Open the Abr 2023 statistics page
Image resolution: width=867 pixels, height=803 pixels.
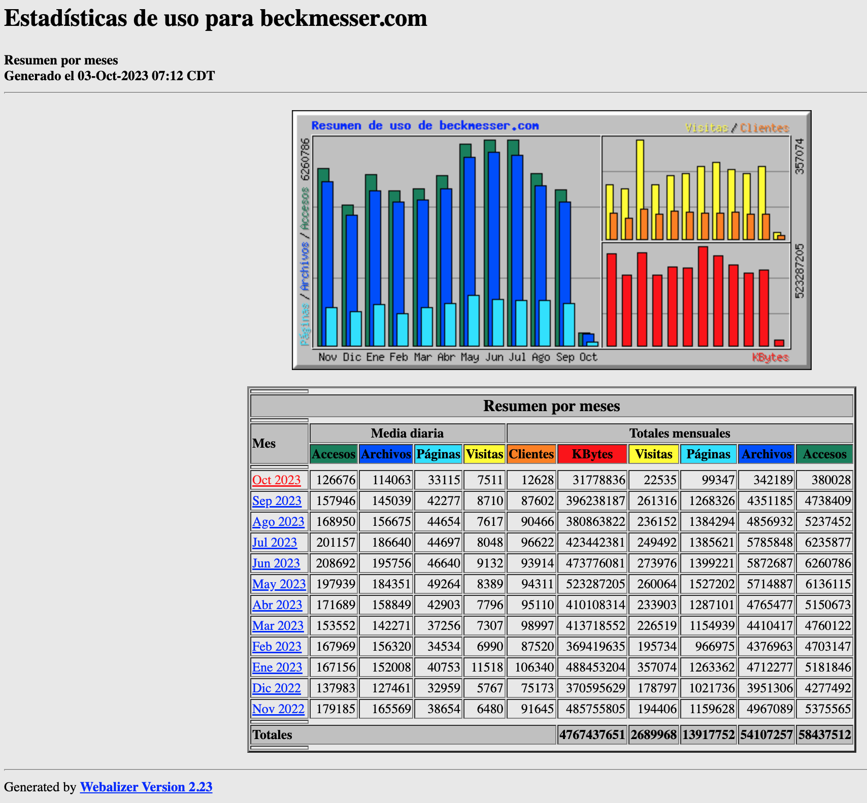pyautogui.click(x=277, y=605)
